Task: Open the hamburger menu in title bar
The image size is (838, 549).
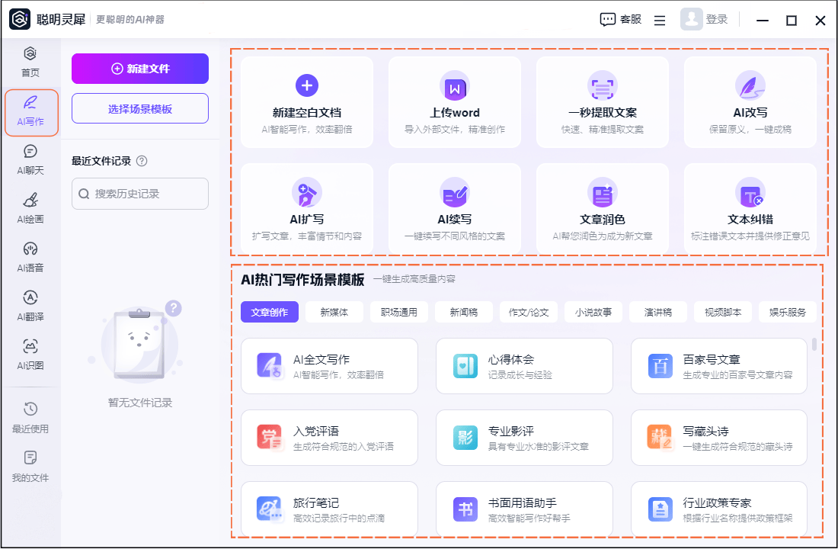Action: 660,21
